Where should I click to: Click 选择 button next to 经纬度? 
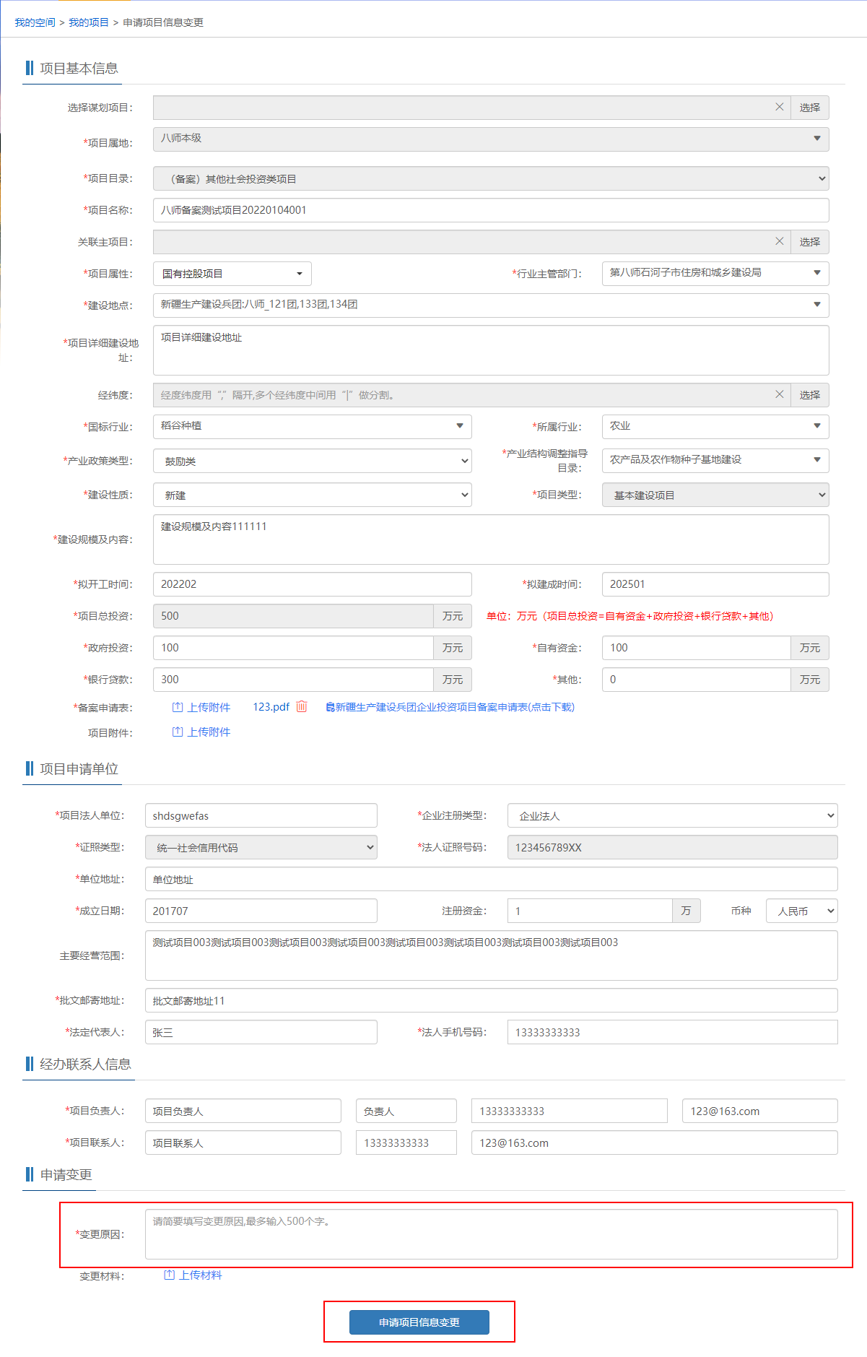click(809, 395)
